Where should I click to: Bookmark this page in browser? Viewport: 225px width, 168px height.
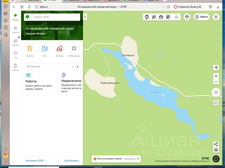coord(168,7)
